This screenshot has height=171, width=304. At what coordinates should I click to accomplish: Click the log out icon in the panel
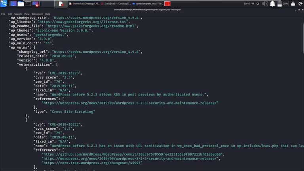coord(300,4)
